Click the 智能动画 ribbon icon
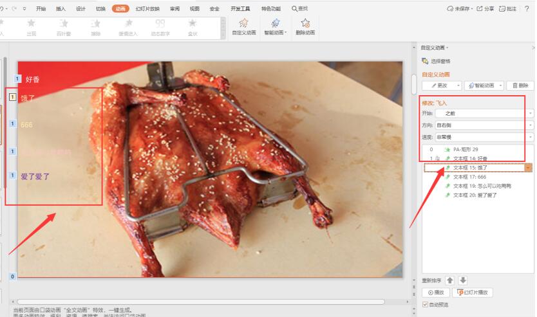Image resolution: width=537 pixels, height=317 pixels. point(276,23)
